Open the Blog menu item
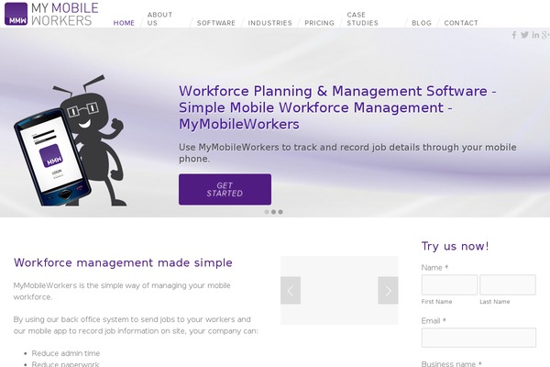Image resolution: width=550 pixels, height=367 pixels. tap(422, 23)
